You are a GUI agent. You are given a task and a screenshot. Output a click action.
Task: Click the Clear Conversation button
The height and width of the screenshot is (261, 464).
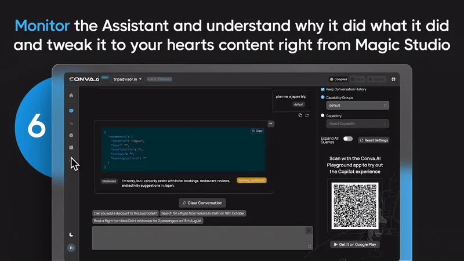point(202,203)
